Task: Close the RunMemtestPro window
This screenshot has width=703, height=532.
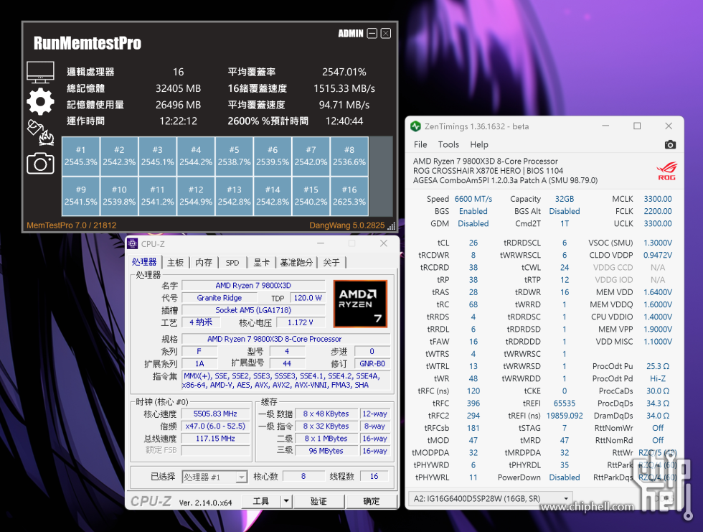Action: [386, 33]
